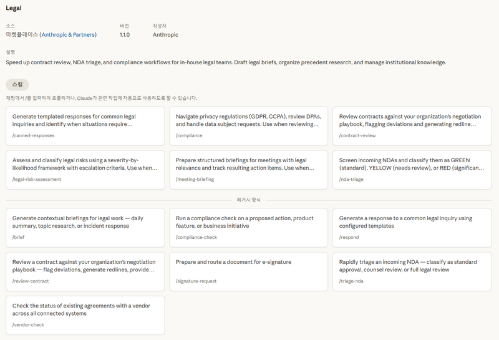499x340 pixels.
Task: Select the 스킬 tab
Action: (17, 84)
